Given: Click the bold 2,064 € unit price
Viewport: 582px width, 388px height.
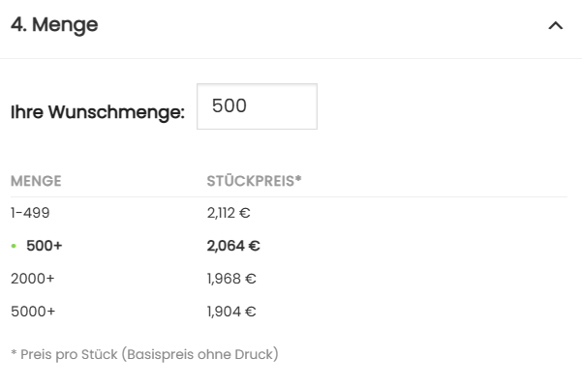Looking at the screenshot, I should click(x=233, y=246).
